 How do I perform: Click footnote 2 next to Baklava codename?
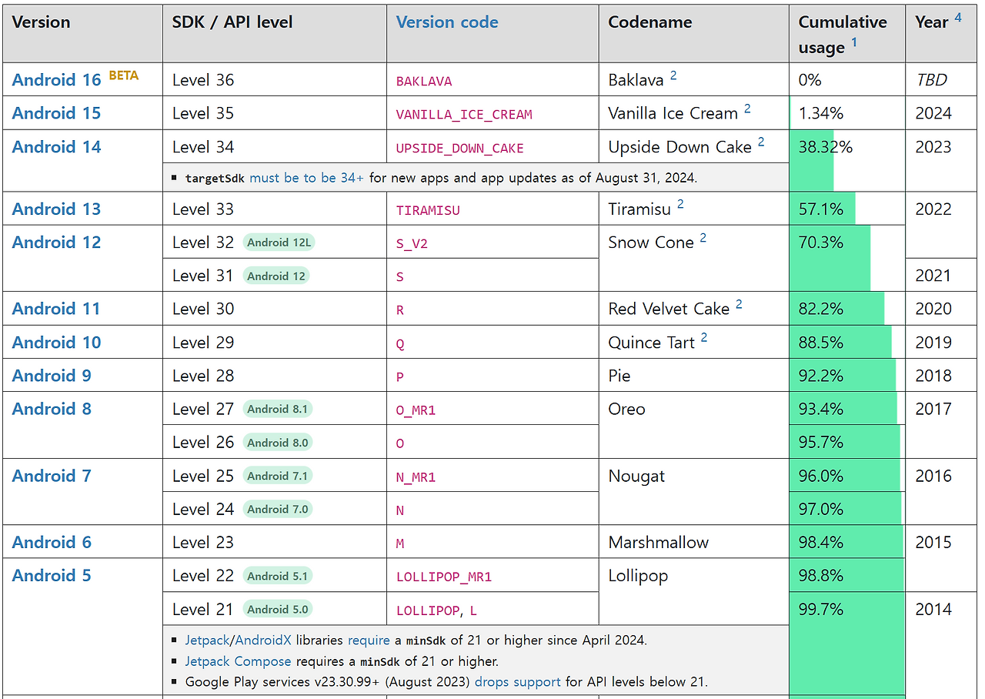click(673, 75)
